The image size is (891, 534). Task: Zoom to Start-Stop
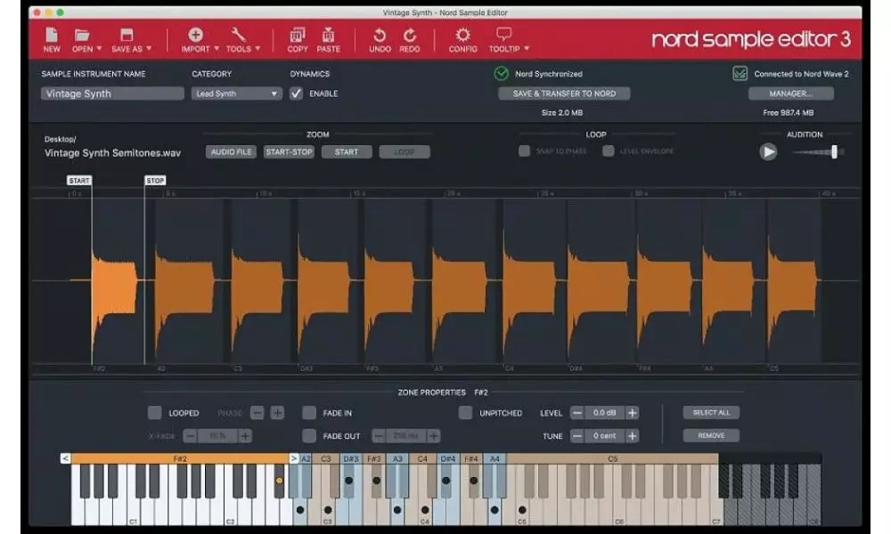289,152
